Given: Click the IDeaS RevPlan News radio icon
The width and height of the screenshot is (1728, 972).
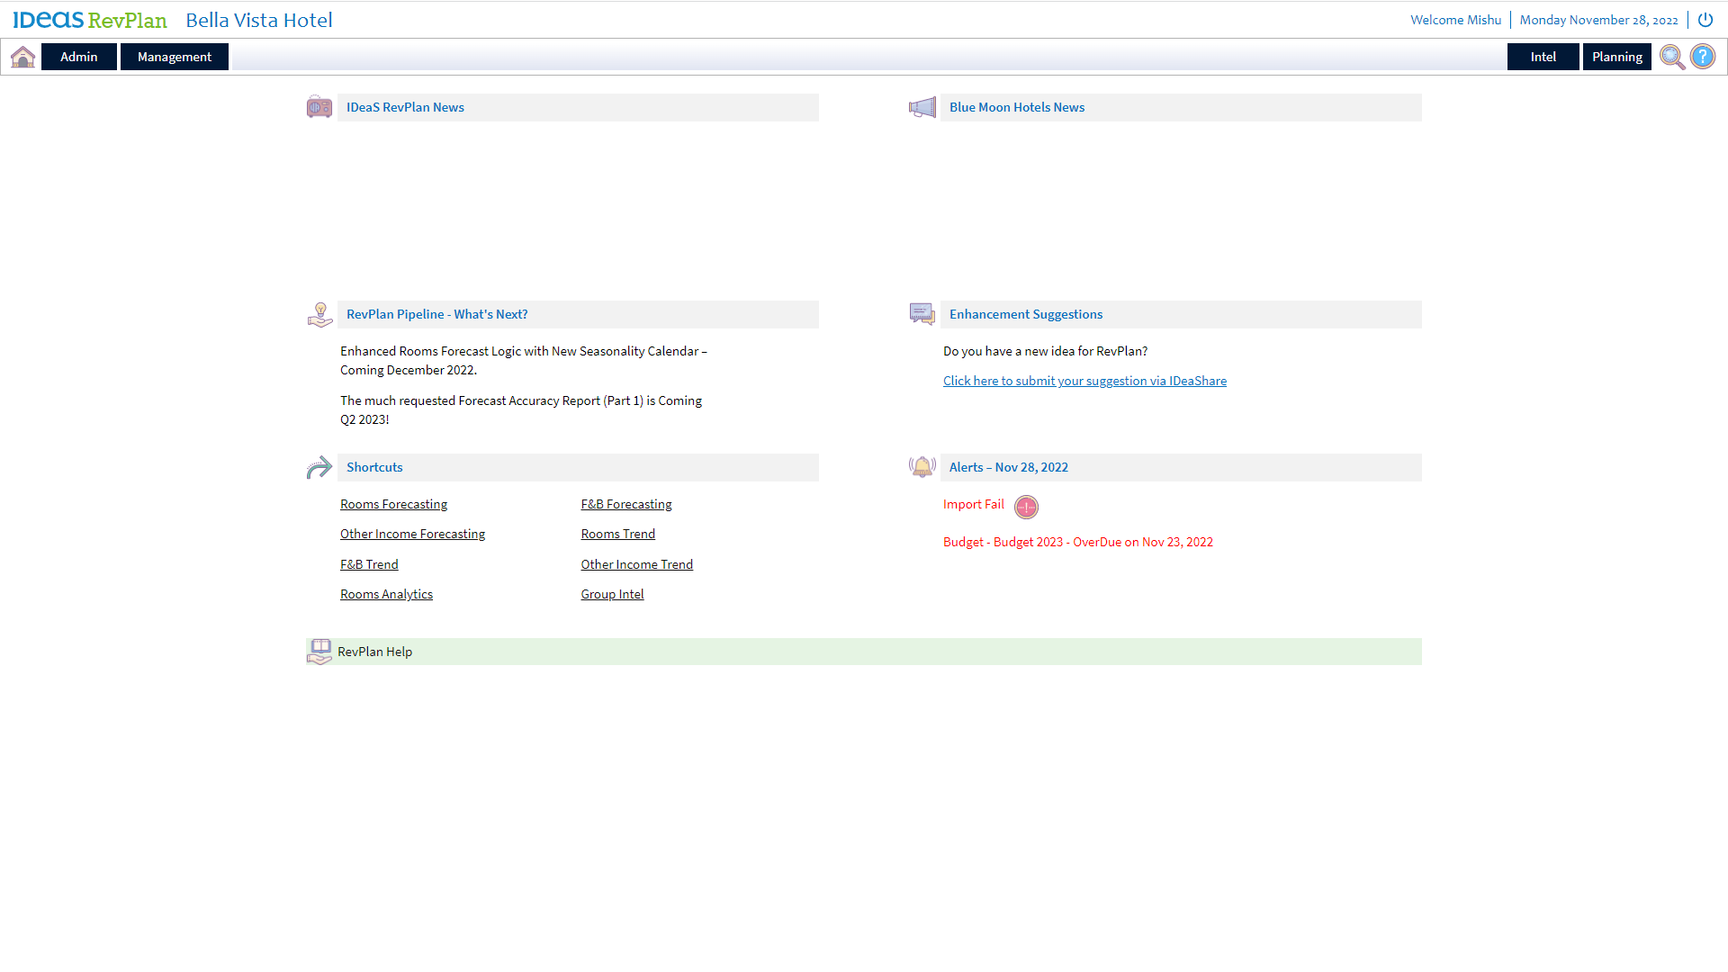Looking at the screenshot, I should [x=319, y=107].
